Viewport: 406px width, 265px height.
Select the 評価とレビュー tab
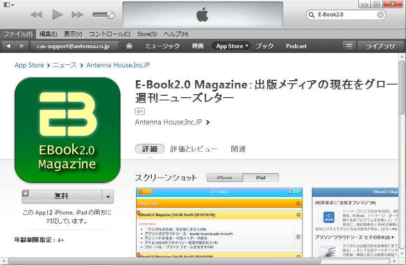pyautogui.click(x=194, y=149)
